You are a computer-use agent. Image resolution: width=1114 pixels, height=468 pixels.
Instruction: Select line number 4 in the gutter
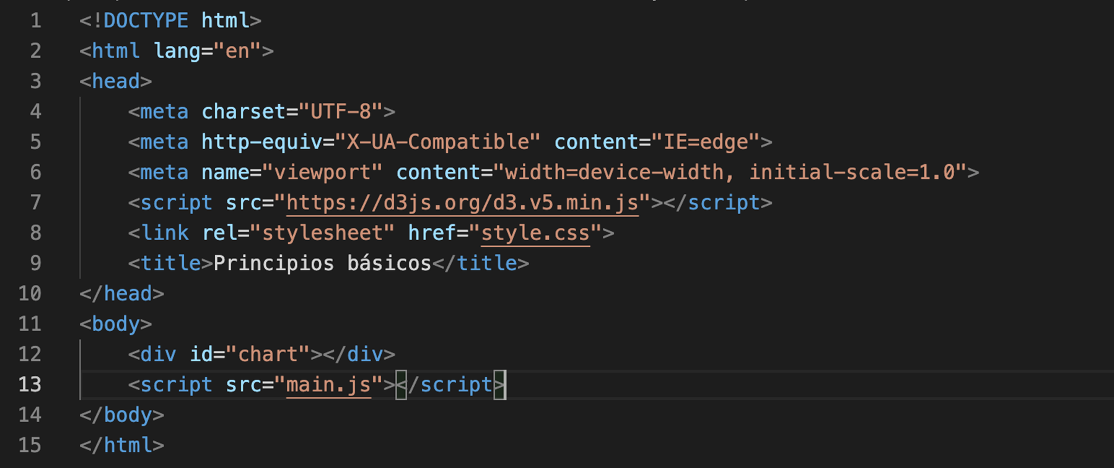click(x=36, y=112)
